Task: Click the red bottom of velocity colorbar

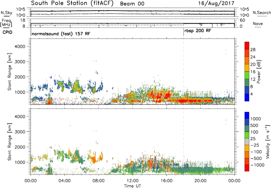Action: point(247,168)
